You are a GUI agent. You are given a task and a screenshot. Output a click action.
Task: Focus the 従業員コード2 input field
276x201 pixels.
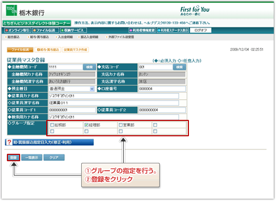[162, 110]
